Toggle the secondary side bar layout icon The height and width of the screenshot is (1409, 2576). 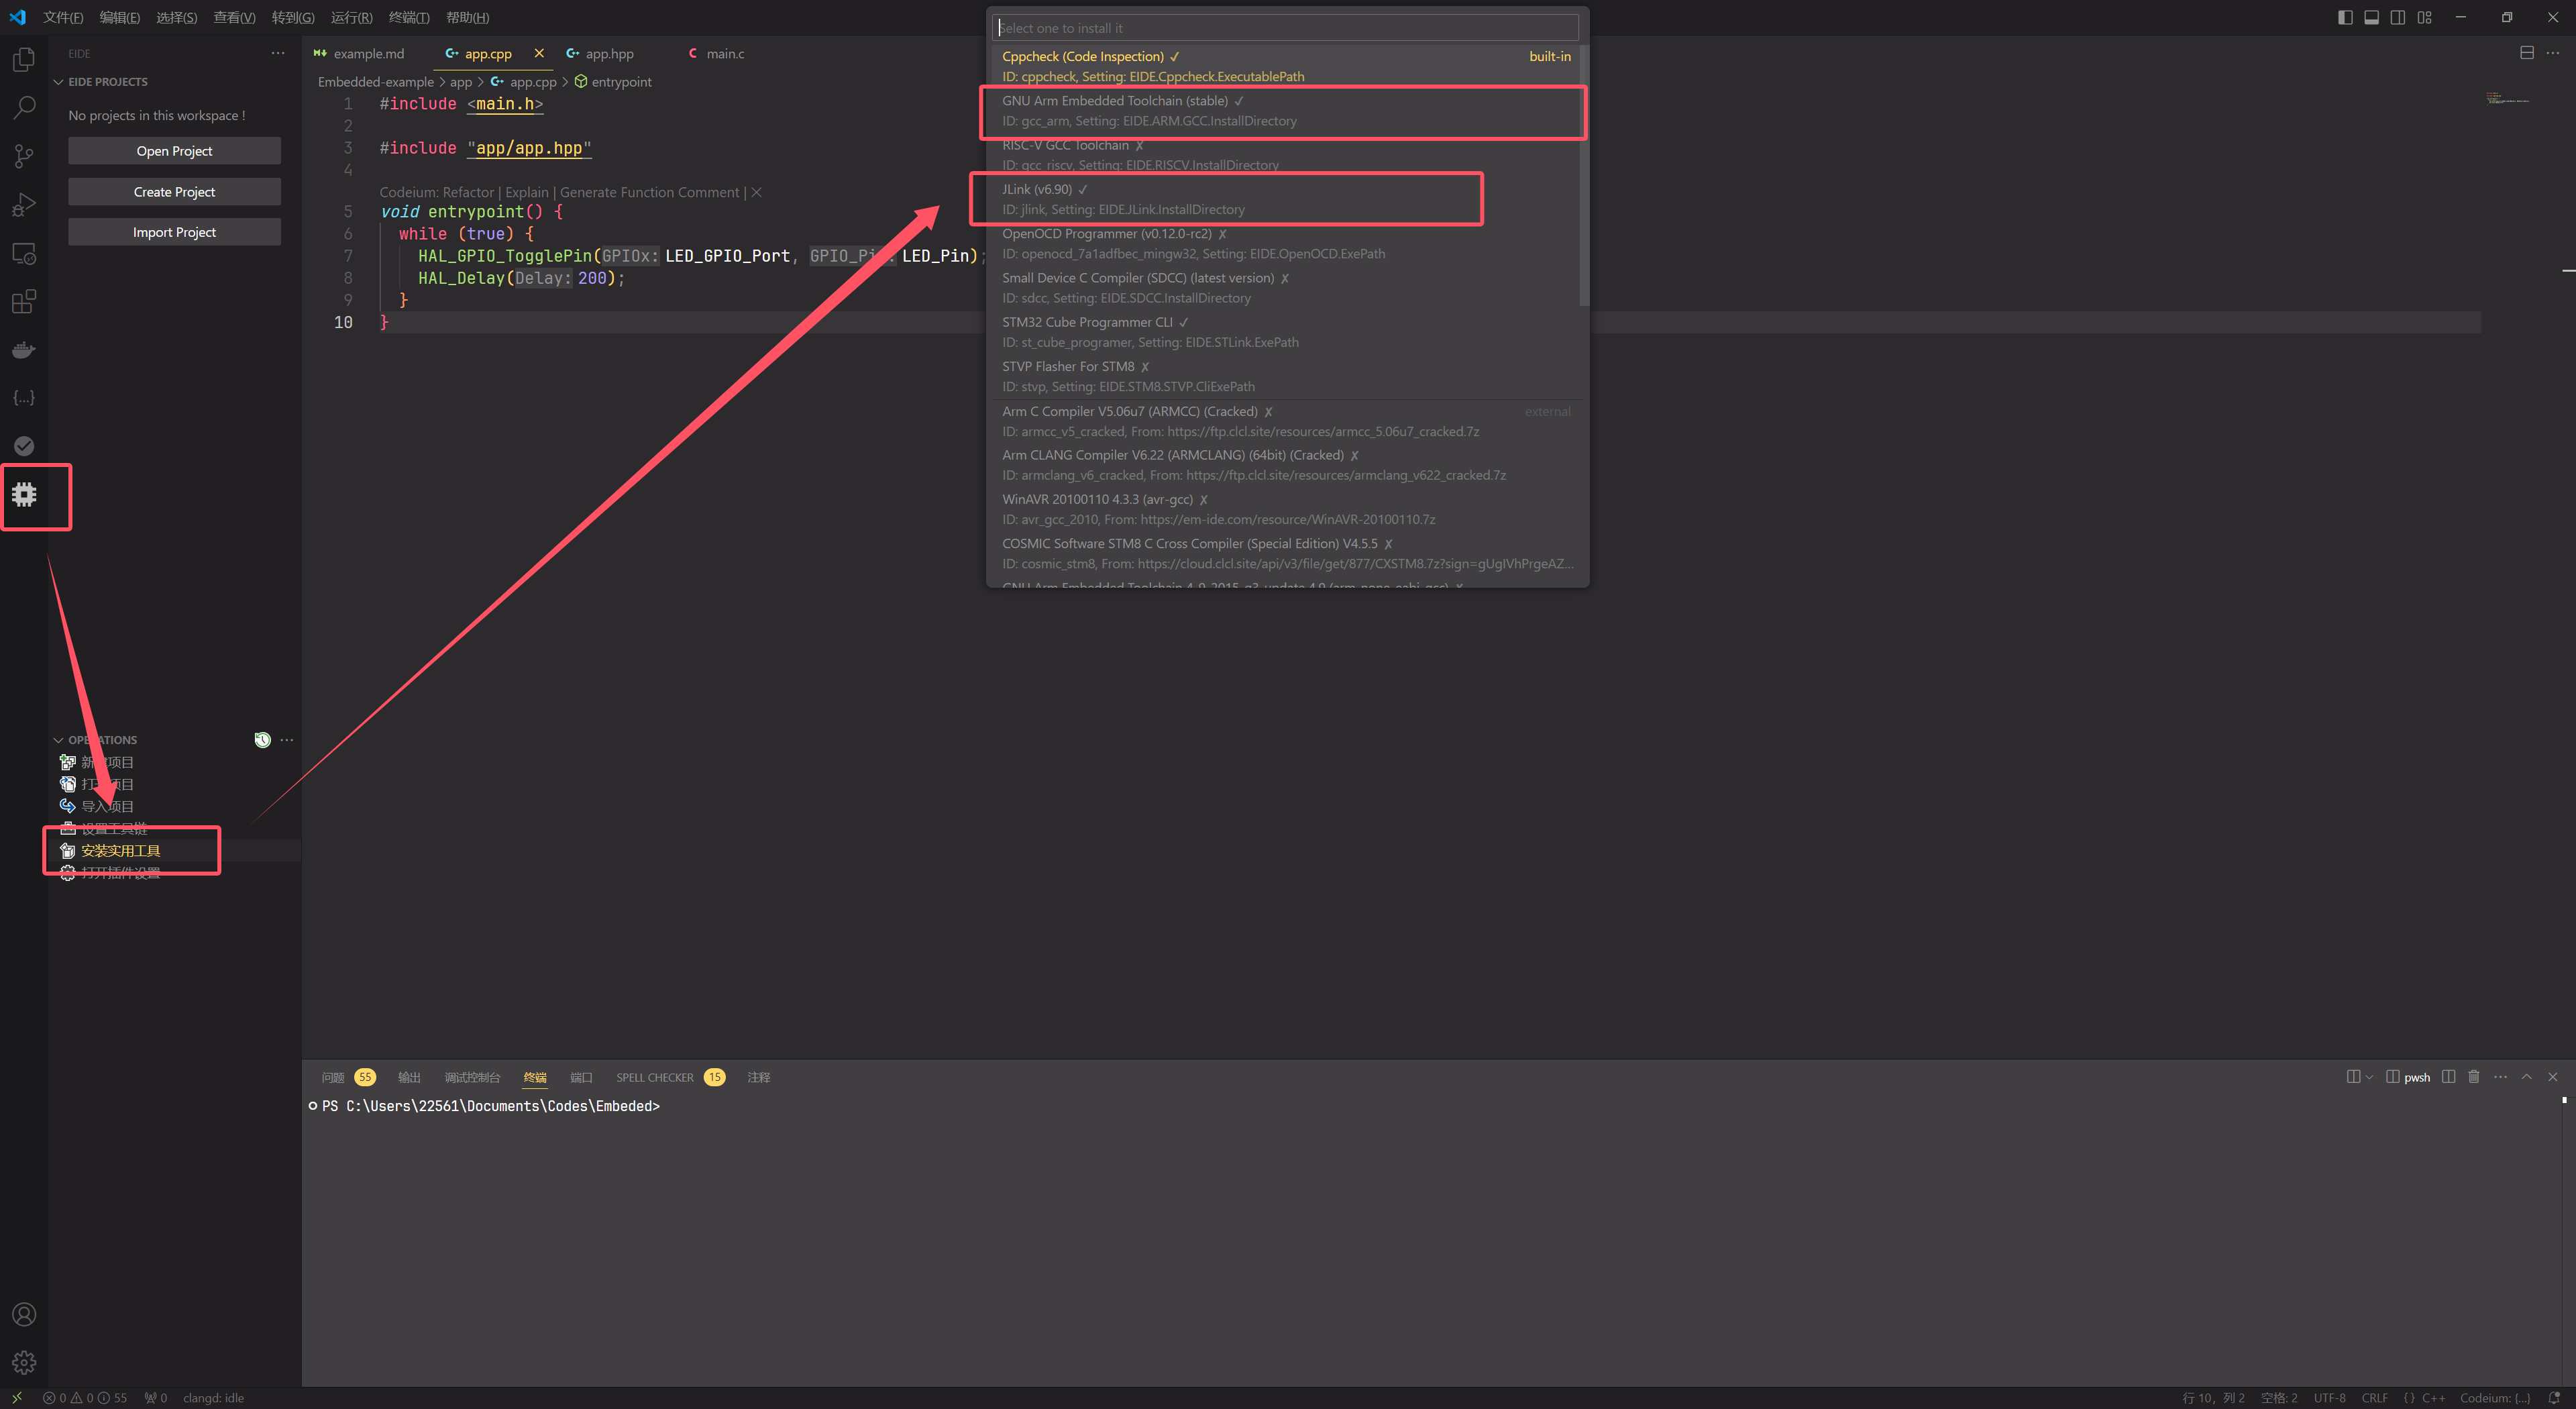[x=2397, y=17]
